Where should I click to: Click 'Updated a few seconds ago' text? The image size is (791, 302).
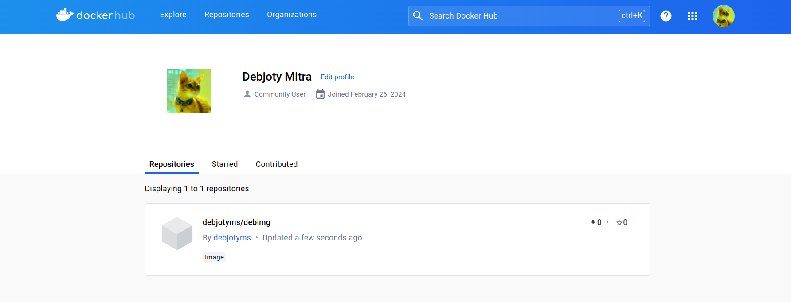(312, 238)
